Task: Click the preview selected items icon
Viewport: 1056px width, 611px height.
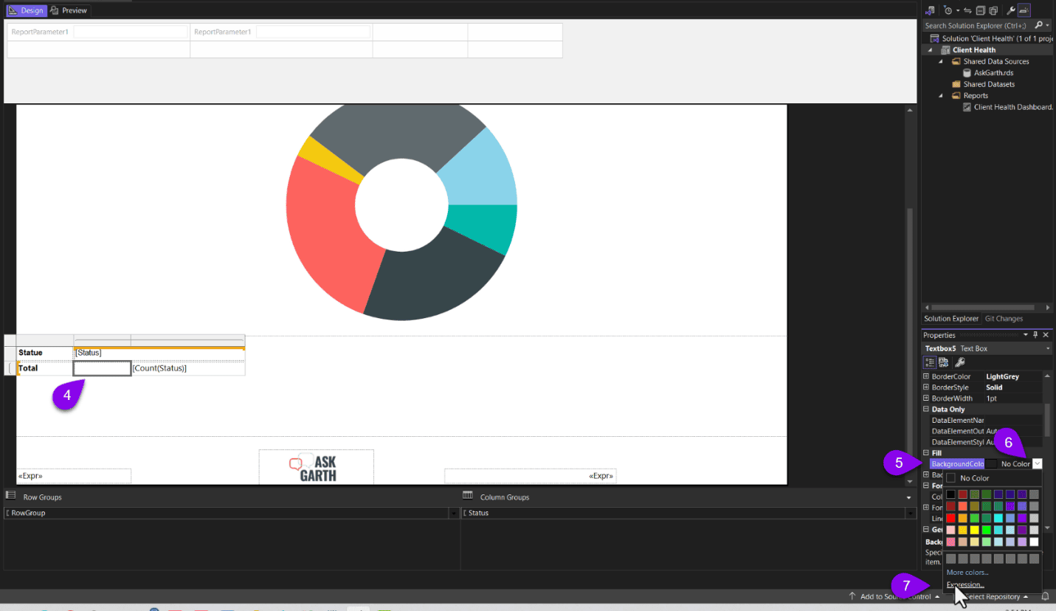Action: point(1024,10)
